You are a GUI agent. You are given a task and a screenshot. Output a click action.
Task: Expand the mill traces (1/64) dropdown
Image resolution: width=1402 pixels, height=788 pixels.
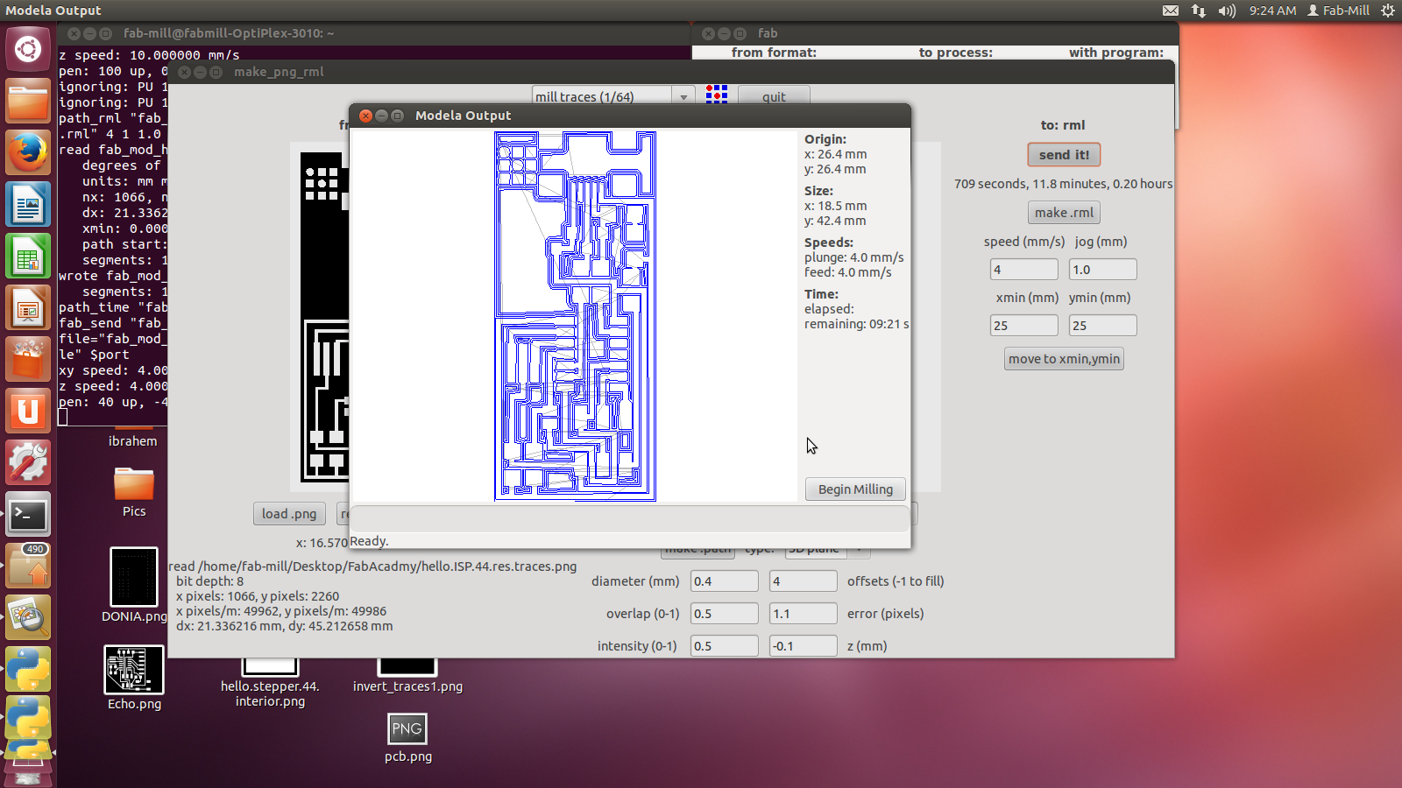click(683, 97)
